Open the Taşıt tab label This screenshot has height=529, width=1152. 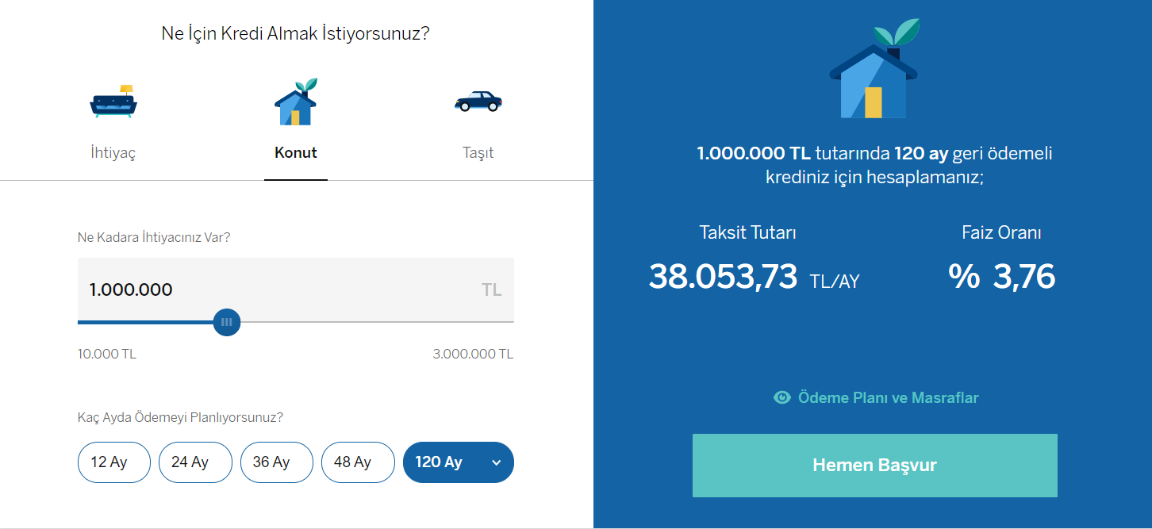[478, 153]
